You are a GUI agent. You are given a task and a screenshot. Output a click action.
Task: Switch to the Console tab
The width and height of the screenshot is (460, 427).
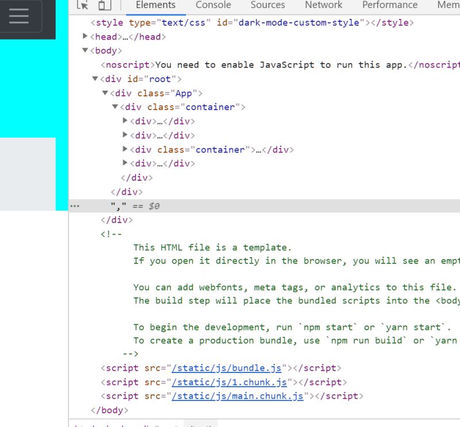click(x=213, y=5)
